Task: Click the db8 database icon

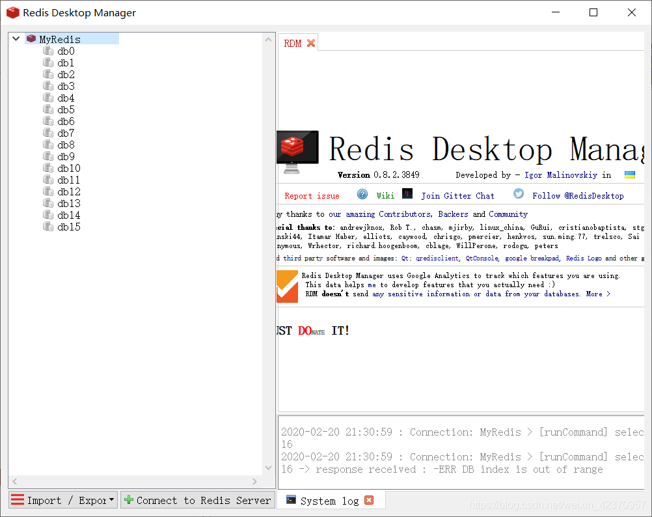Action: 48,145
